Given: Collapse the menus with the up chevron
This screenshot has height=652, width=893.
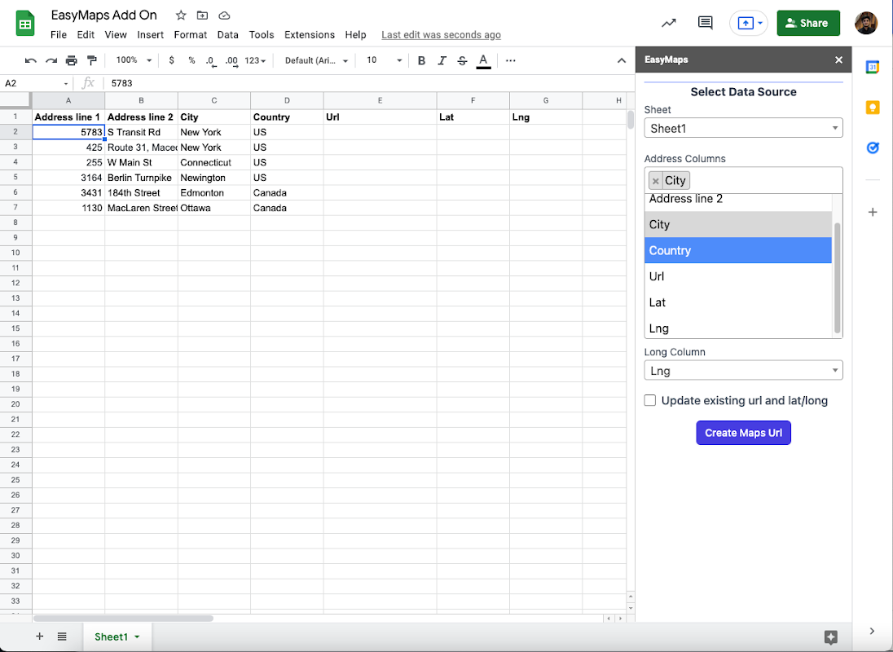Looking at the screenshot, I should (x=622, y=60).
